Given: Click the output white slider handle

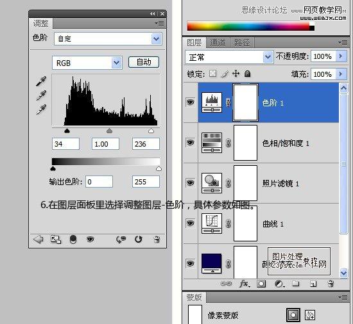Looking at the screenshot, I should point(159,168).
